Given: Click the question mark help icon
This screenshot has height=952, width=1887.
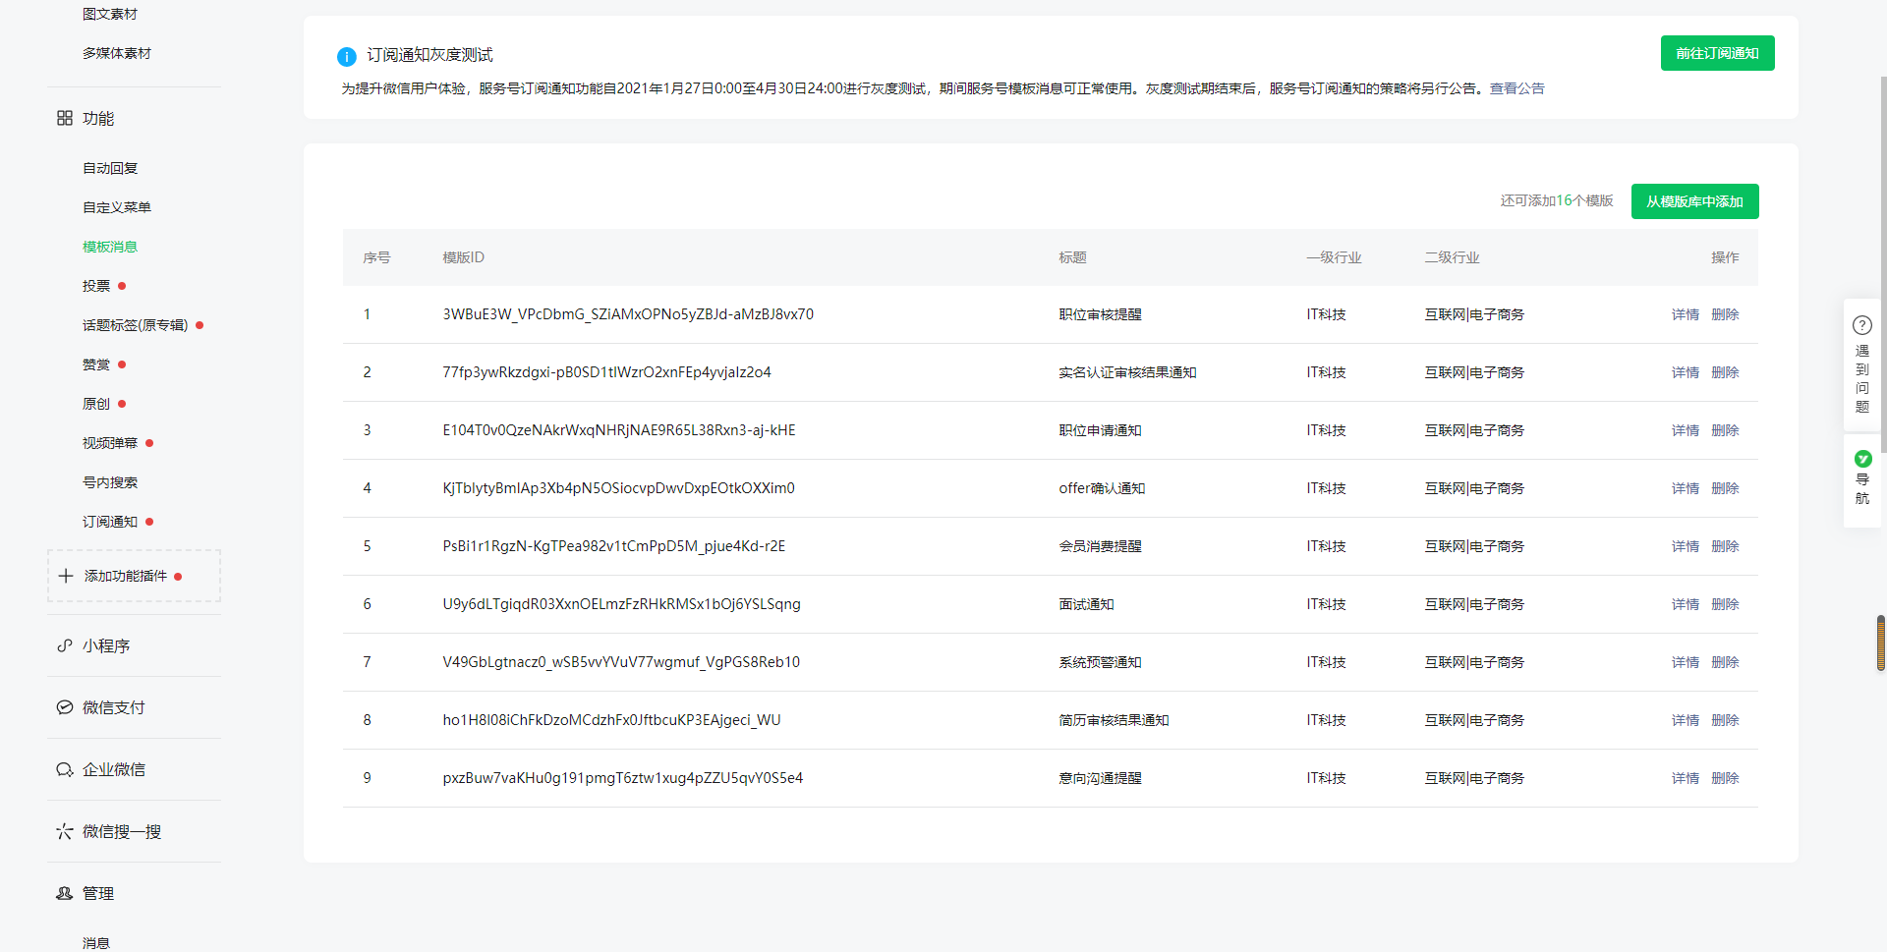Looking at the screenshot, I should [1862, 325].
